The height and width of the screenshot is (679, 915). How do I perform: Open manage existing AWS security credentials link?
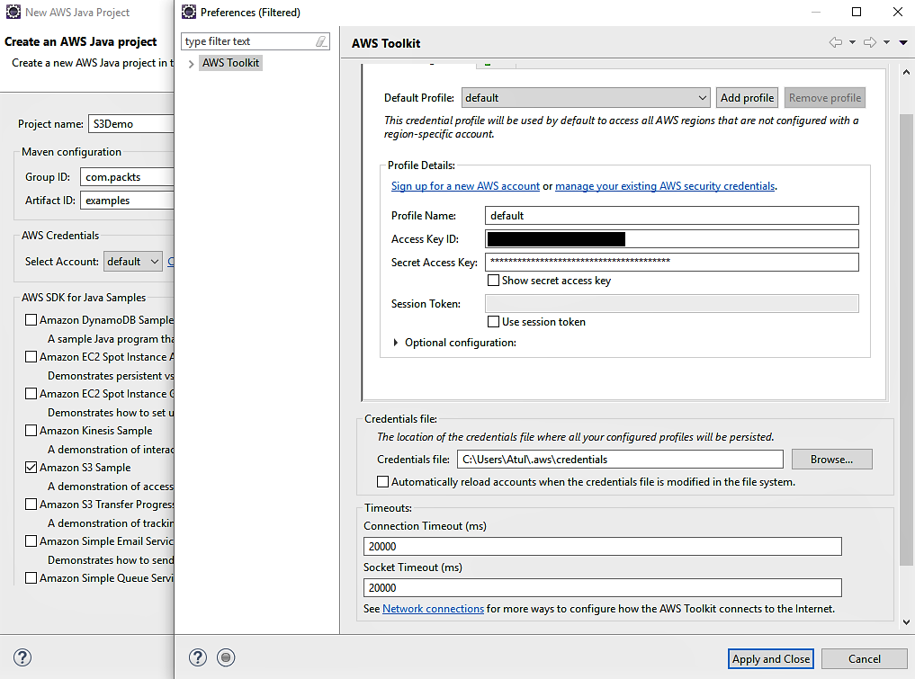(x=665, y=186)
